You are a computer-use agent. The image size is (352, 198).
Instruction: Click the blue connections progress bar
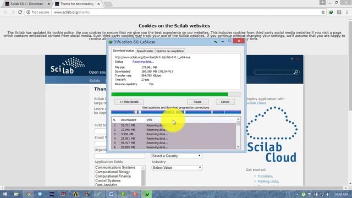(176, 112)
